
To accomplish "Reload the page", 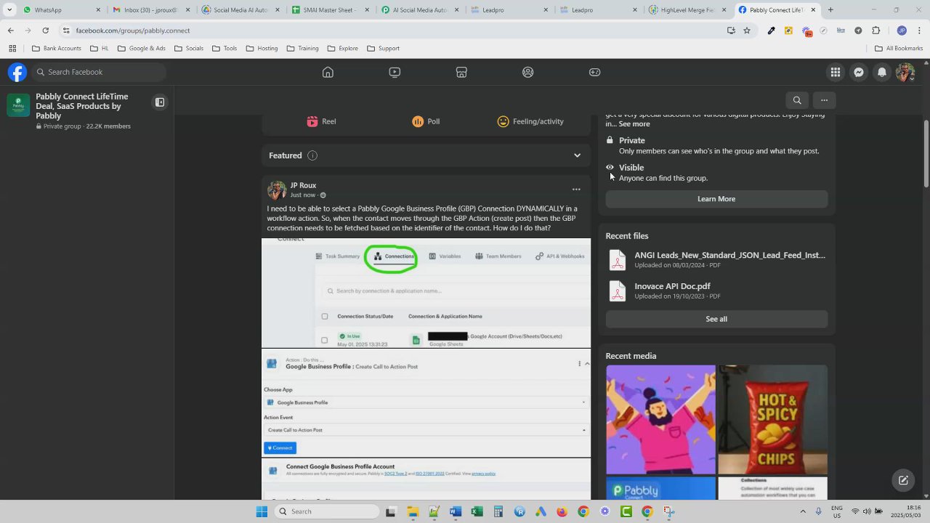I will (x=45, y=31).
